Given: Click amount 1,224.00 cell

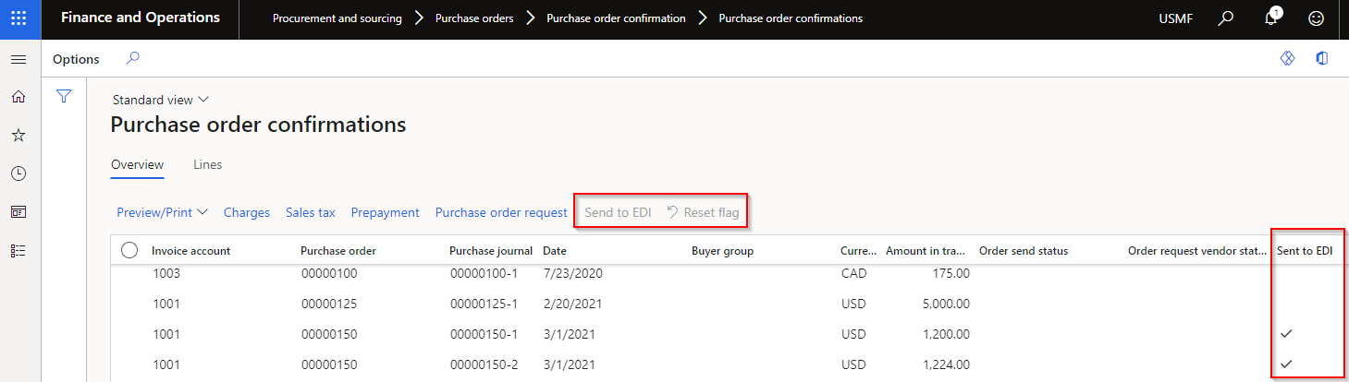Looking at the screenshot, I should click(x=945, y=364).
